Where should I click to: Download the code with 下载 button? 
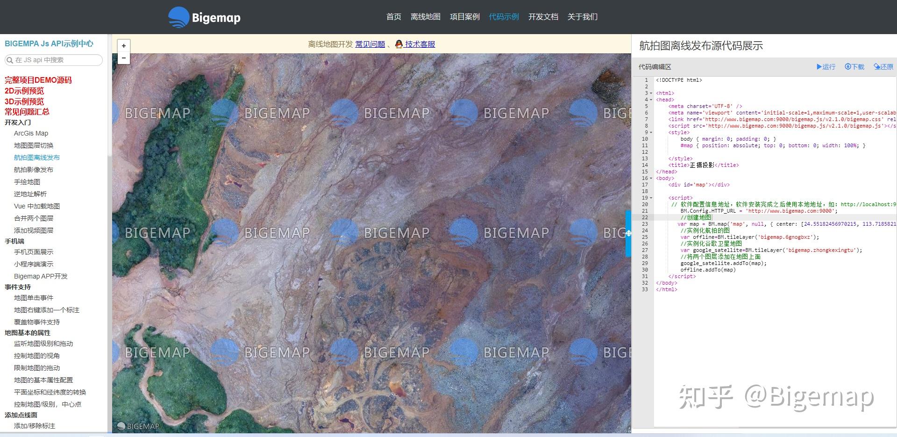coord(854,67)
